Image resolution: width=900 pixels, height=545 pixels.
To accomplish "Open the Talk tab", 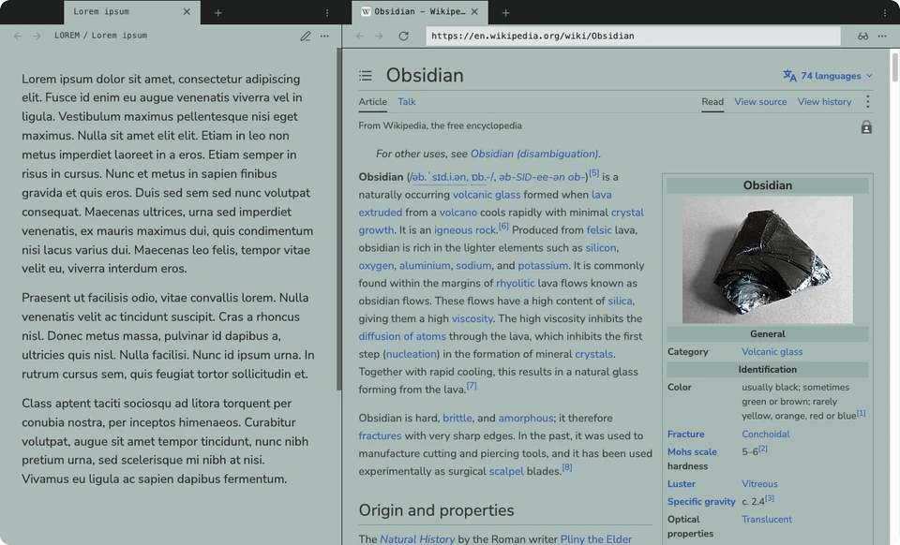I will tap(406, 101).
